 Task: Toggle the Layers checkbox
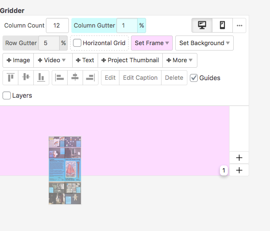[7, 96]
